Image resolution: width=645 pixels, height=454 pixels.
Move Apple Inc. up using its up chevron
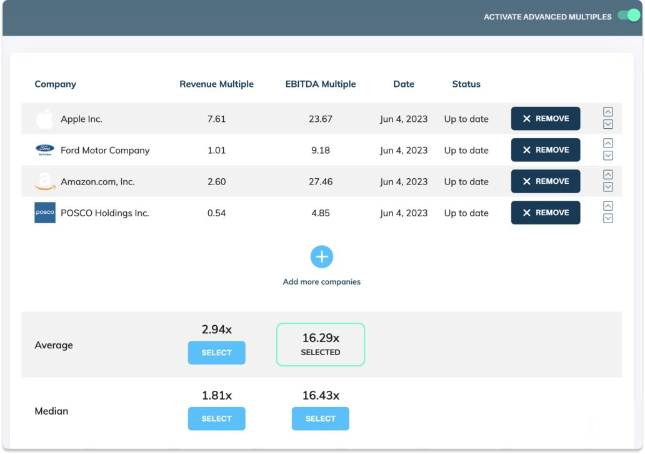pyautogui.click(x=607, y=112)
